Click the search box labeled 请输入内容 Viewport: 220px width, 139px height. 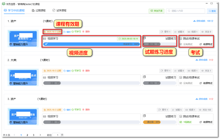coord(185,11)
